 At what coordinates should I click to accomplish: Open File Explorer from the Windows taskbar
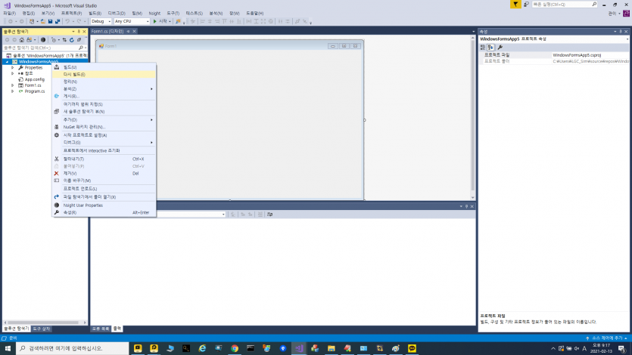pyautogui.click(x=331, y=348)
